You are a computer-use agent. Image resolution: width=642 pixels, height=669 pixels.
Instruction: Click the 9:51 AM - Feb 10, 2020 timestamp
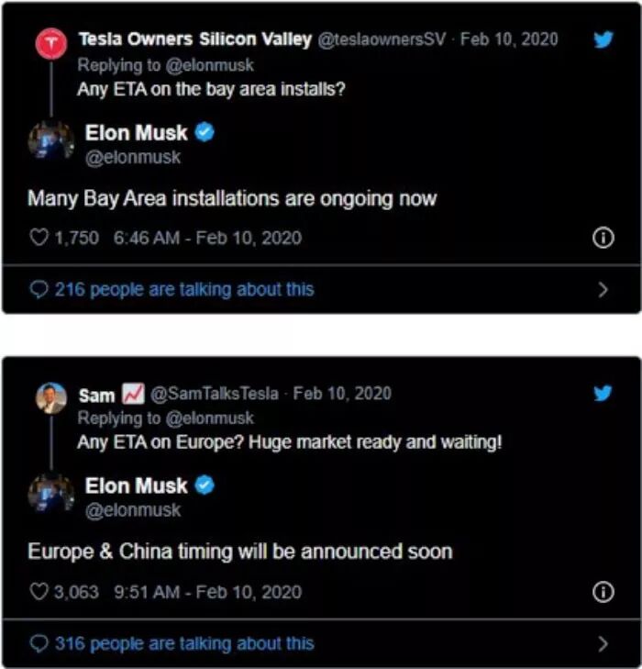click(207, 592)
